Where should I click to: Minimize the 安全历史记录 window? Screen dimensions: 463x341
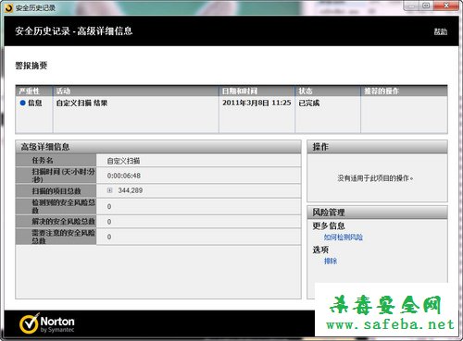point(411,6)
